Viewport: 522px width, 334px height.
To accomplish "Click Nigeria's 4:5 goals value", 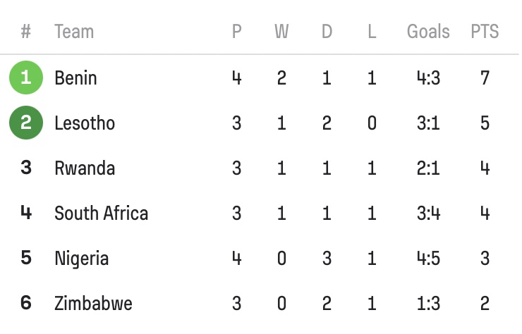I will (428, 258).
